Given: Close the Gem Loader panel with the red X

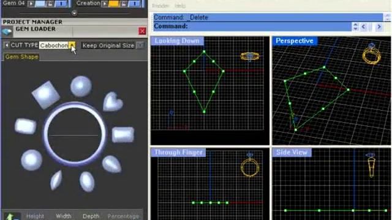Looking at the screenshot, I should (x=142, y=31).
